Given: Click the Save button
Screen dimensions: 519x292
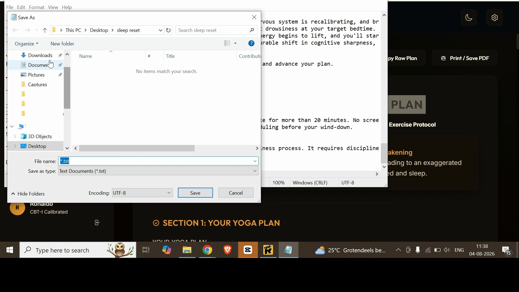Looking at the screenshot, I should coord(195,193).
